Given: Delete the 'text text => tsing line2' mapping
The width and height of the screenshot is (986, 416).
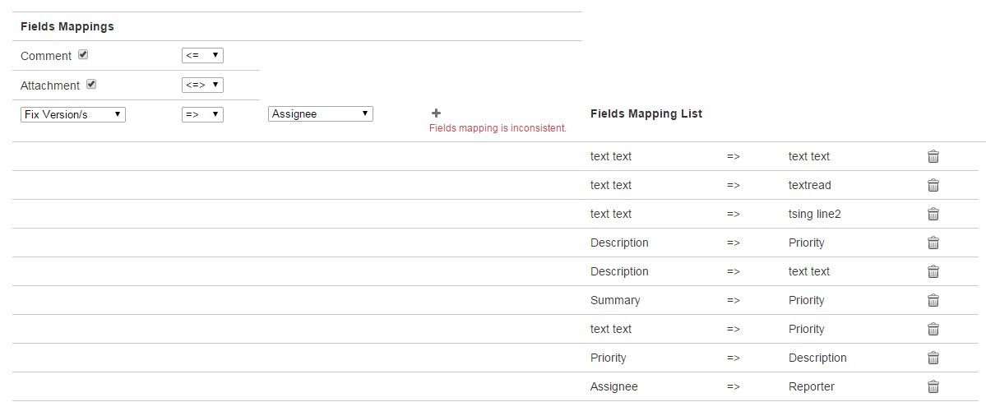Looking at the screenshot, I should click(x=933, y=214).
